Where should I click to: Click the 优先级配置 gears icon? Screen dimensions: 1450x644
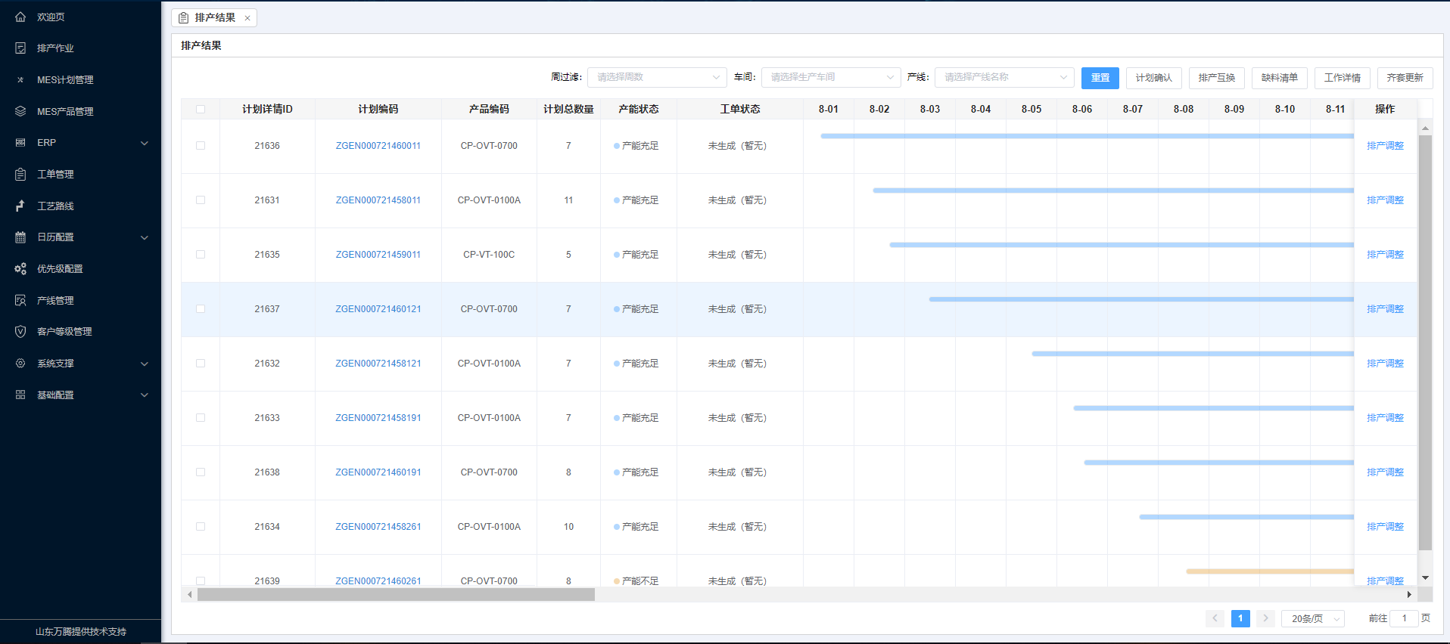coord(20,269)
